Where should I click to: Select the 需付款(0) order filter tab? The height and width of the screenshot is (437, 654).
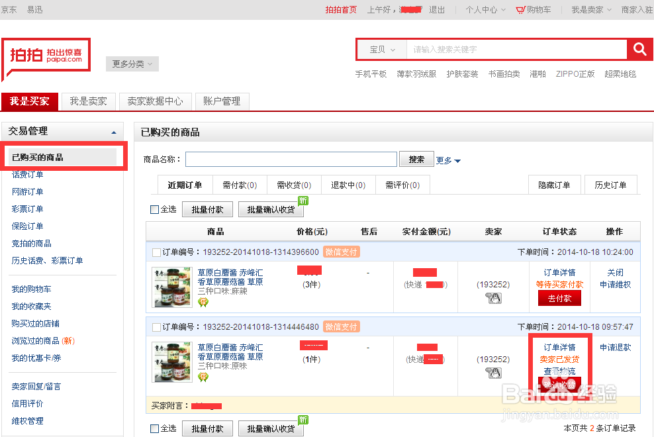click(x=239, y=185)
